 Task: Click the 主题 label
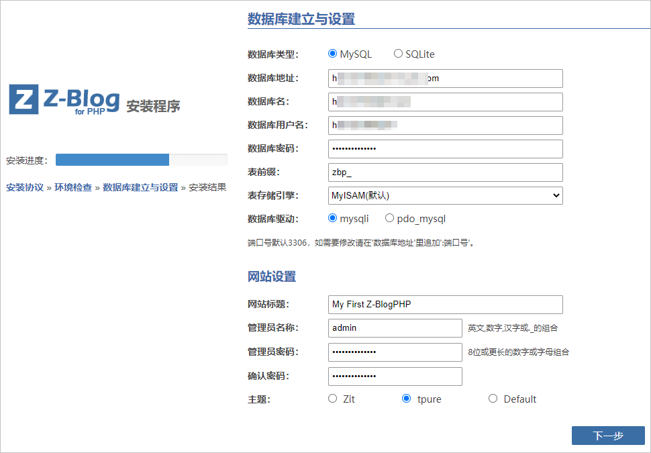[259, 399]
